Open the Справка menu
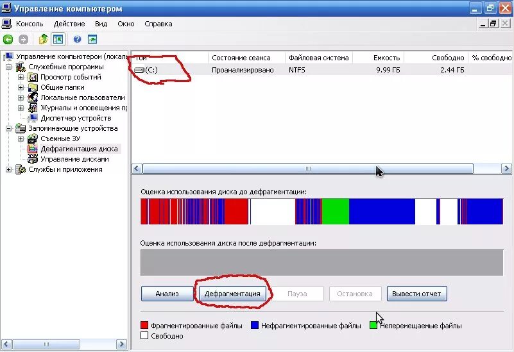The height and width of the screenshot is (352, 514). (158, 24)
